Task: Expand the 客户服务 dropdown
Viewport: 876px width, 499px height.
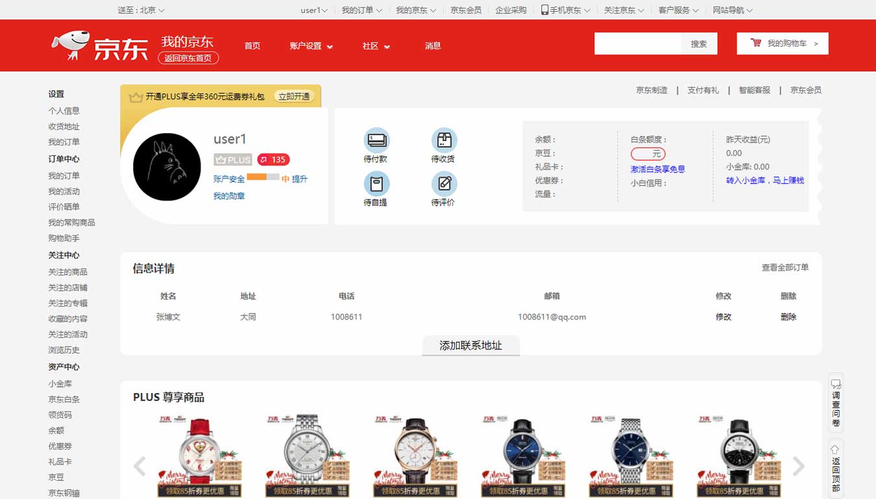Action: [679, 10]
